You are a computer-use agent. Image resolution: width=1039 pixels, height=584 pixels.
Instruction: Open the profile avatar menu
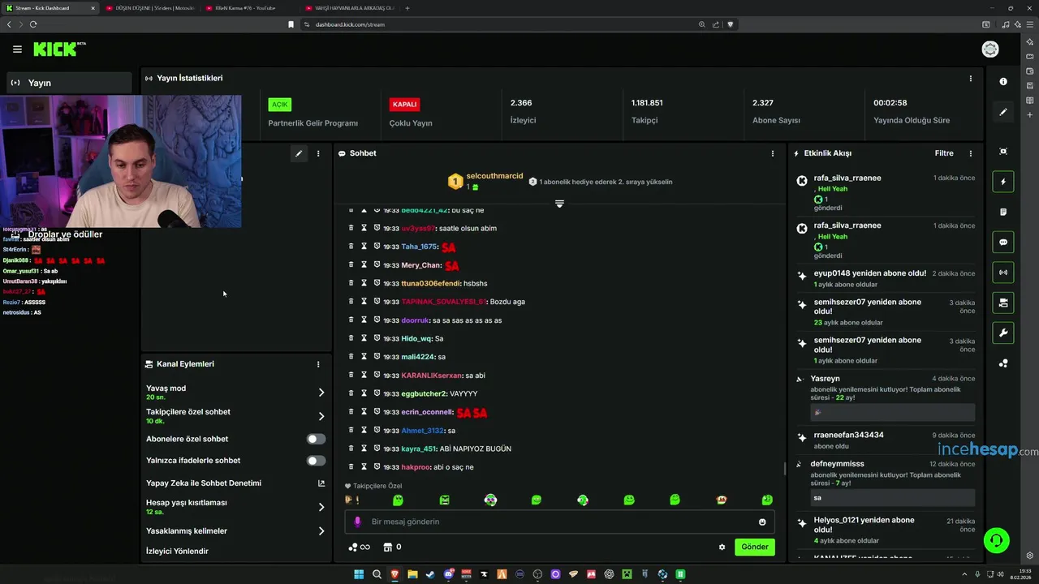[x=990, y=49]
